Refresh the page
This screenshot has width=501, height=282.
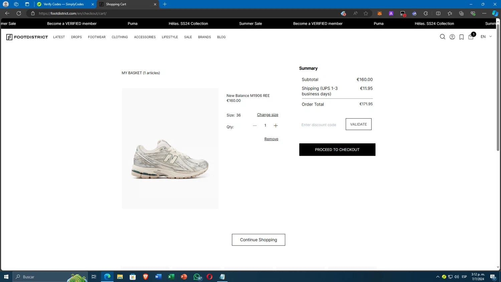click(19, 13)
